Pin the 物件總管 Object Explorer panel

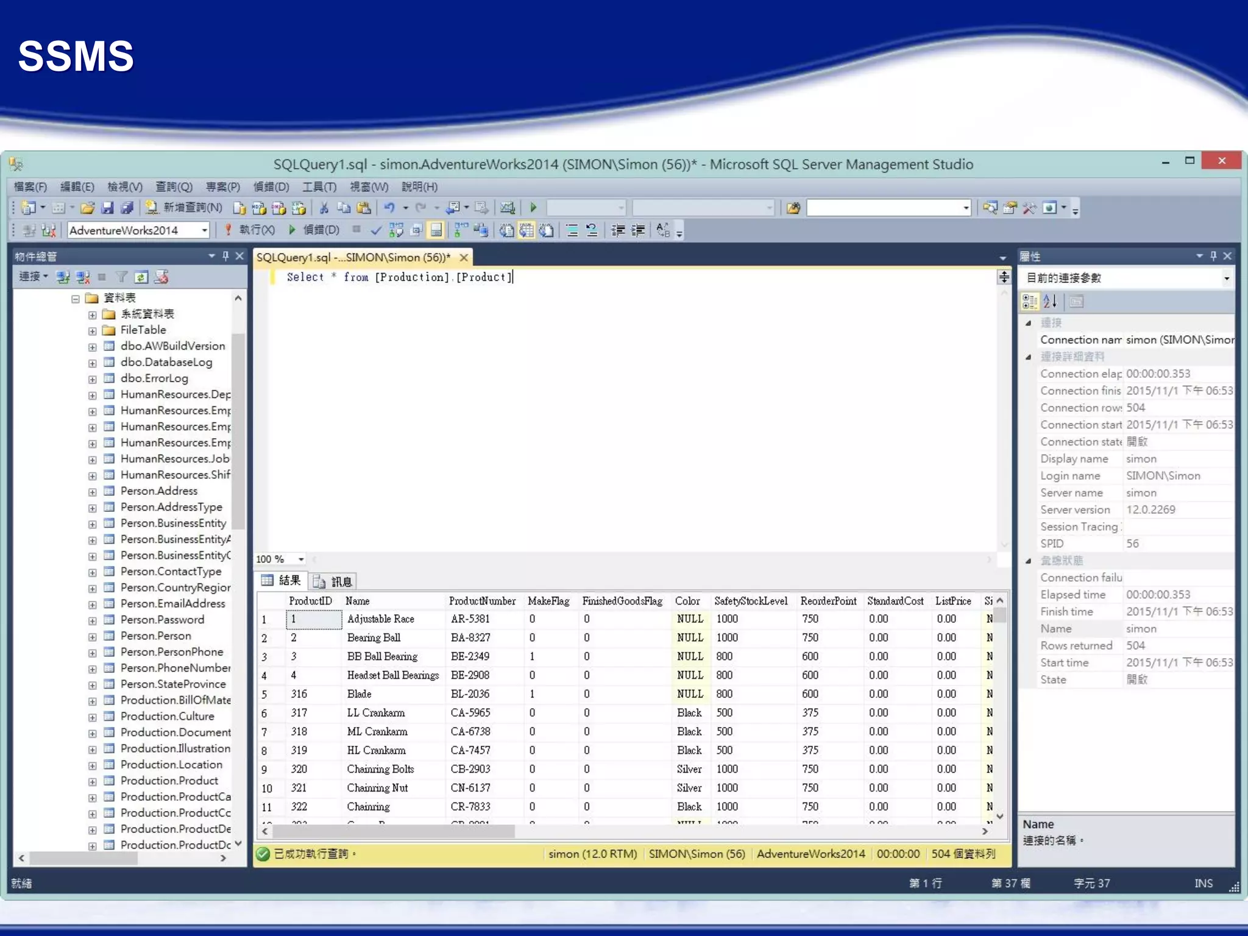click(x=225, y=256)
